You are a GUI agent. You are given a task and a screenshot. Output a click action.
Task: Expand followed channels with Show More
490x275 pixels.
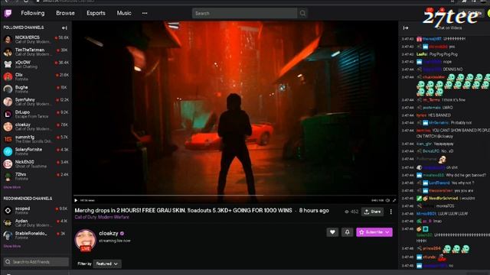pos(12,187)
